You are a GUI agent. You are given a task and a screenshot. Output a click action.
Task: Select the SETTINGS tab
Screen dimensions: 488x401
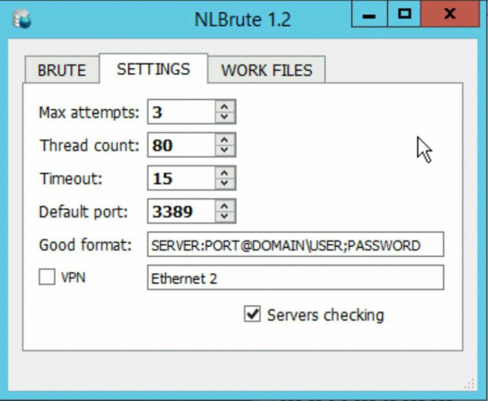tap(153, 69)
